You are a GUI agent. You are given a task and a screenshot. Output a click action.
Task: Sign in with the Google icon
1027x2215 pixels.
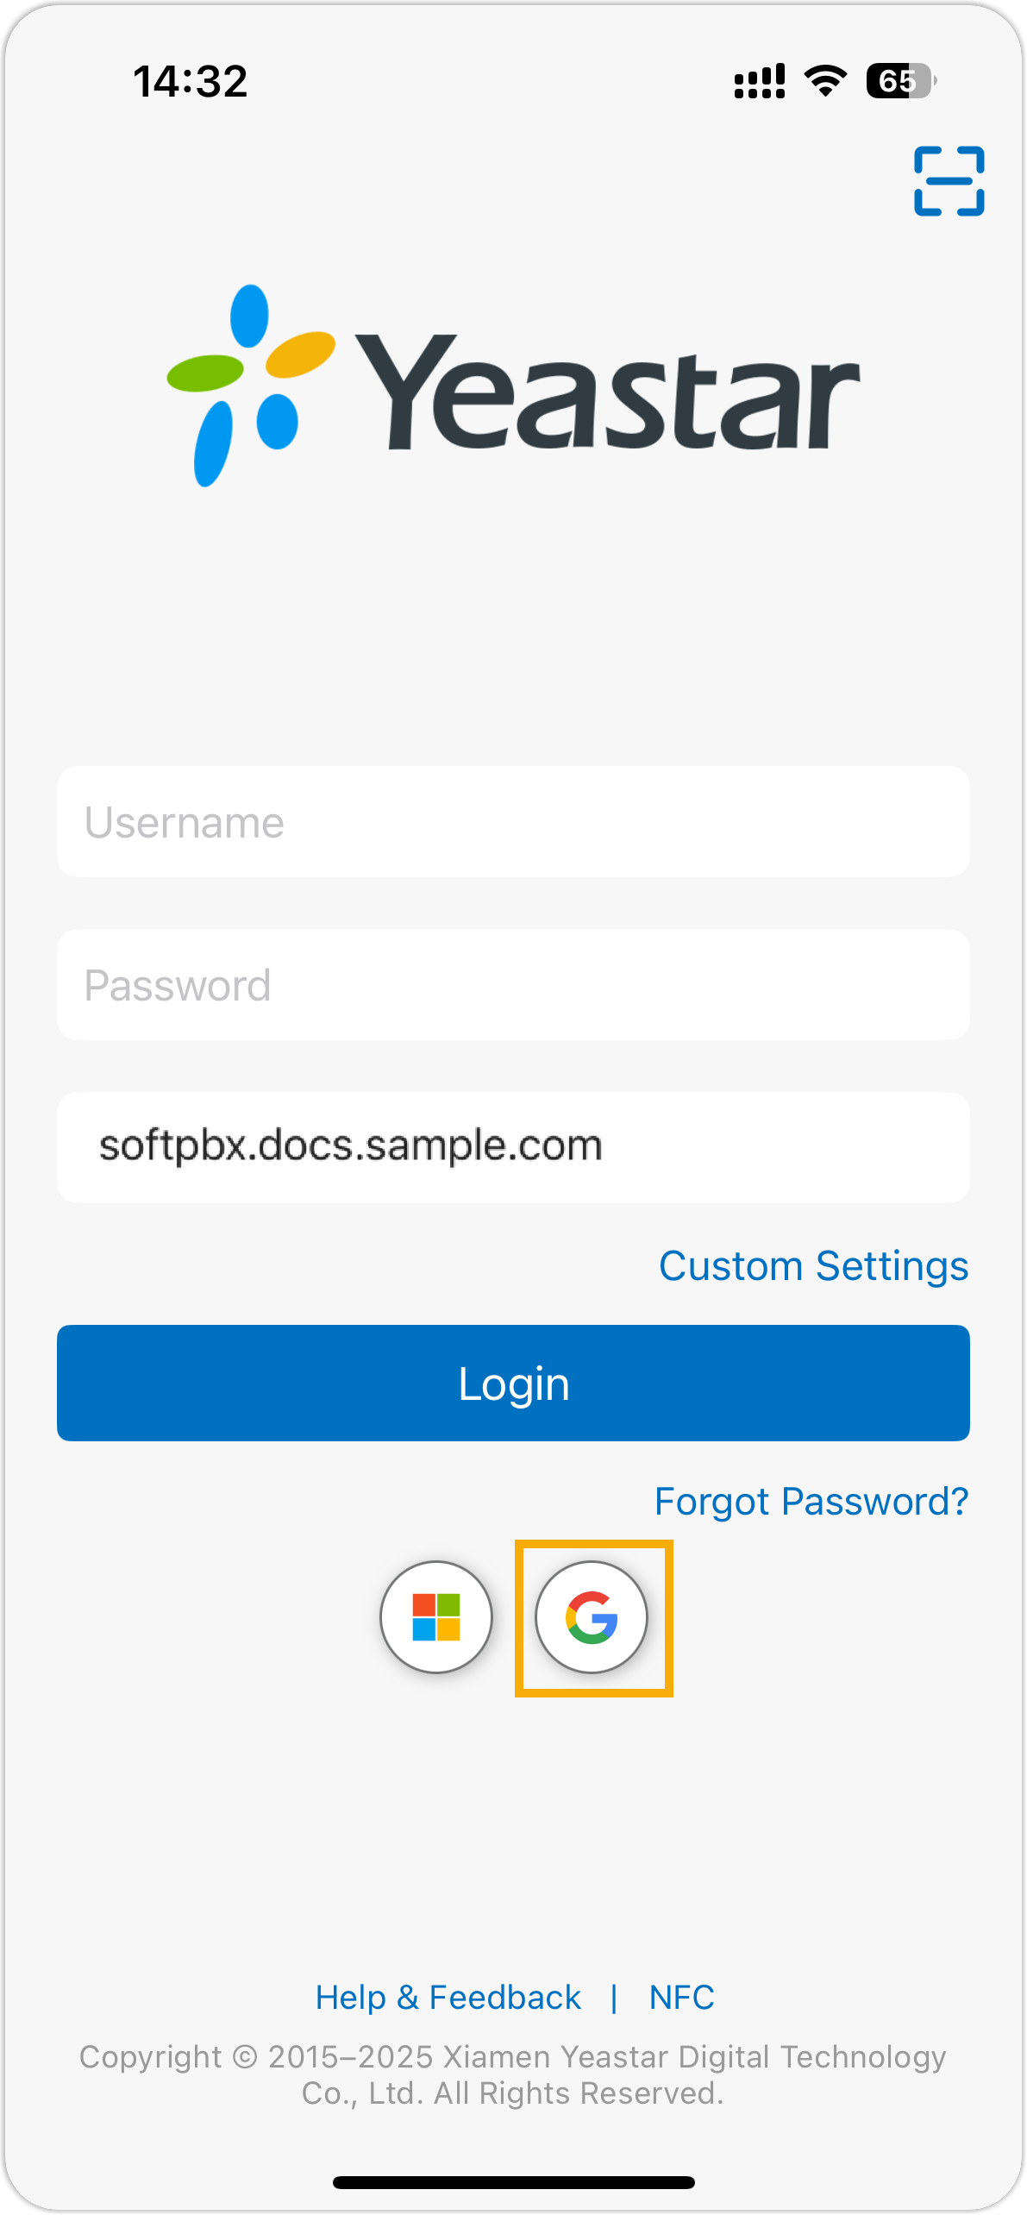(x=592, y=1616)
